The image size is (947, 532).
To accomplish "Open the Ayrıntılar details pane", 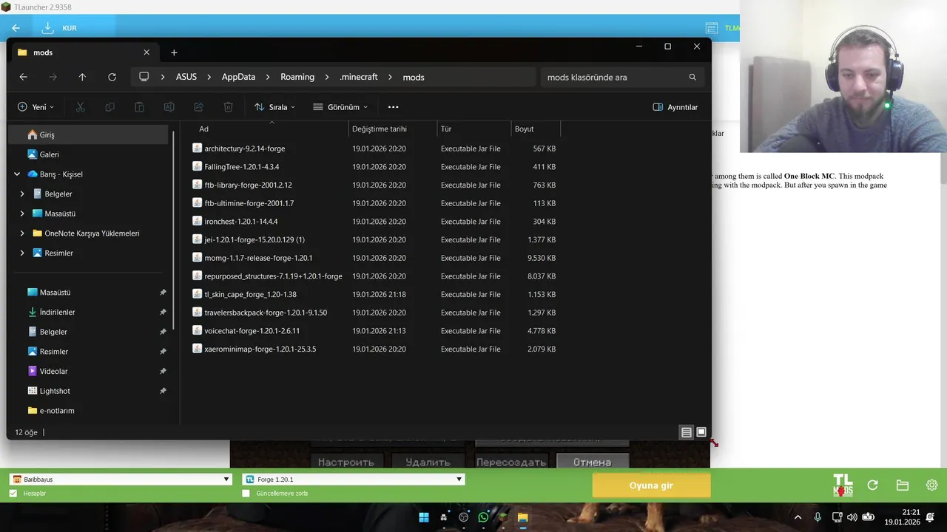I will tap(675, 107).
